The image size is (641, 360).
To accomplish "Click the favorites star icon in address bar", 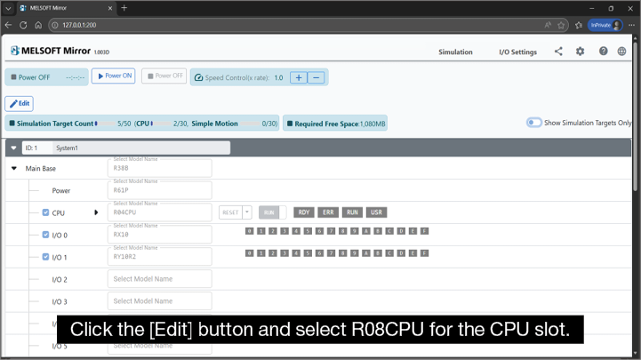I will pyautogui.click(x=561, y=25).
